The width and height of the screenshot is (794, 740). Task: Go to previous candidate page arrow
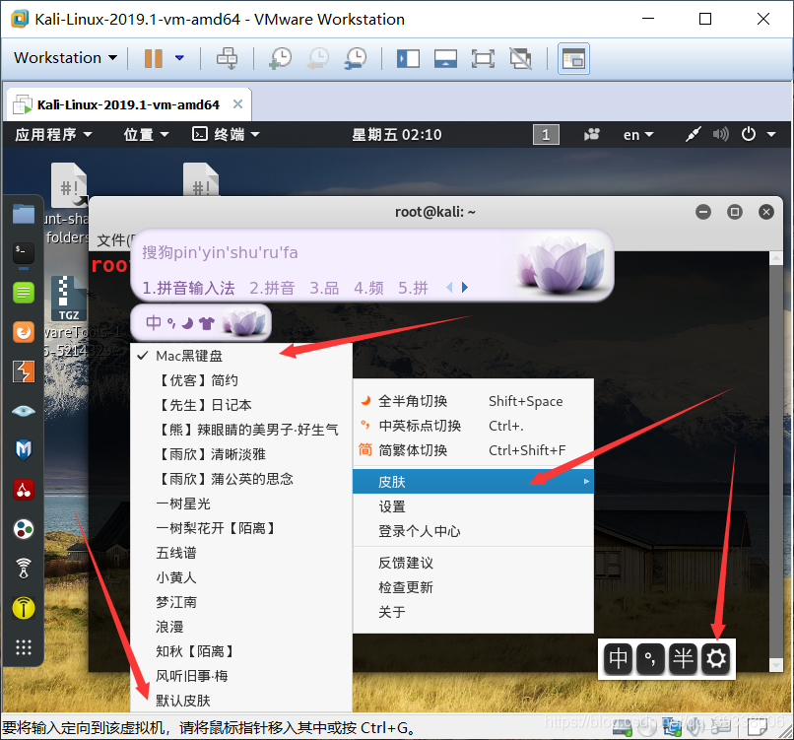[x=449, y=287]
